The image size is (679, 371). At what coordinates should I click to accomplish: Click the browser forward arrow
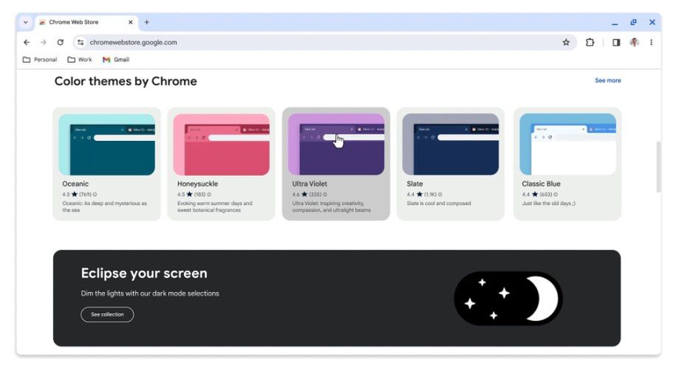[x=44, y=42]
